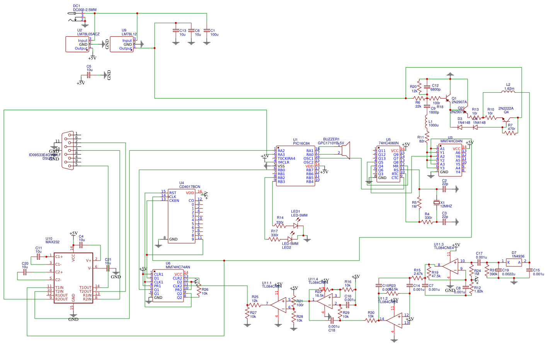Viewport: 548px width, 346px height.
Task: Click the C5 10u capacitor symbol
Action: [x=89, y=75]
